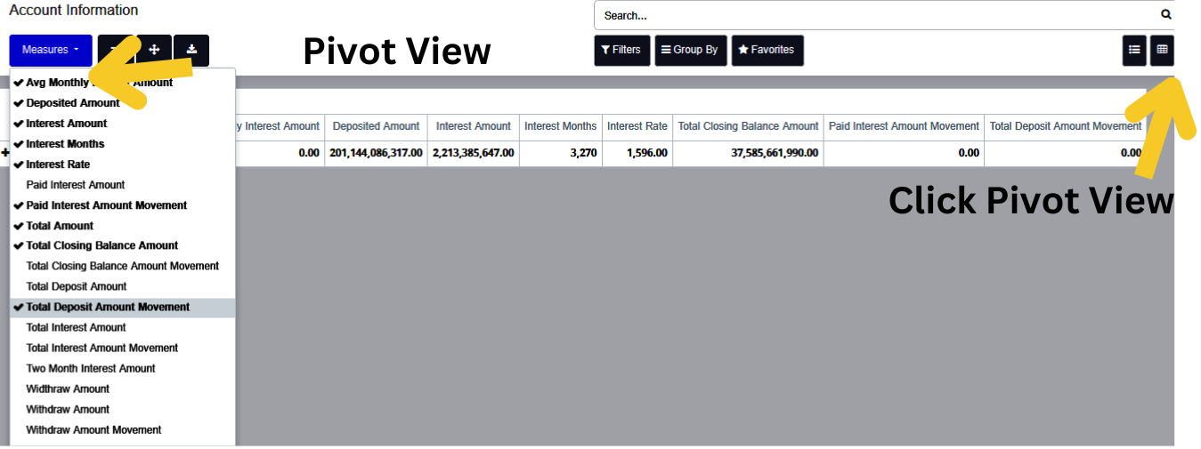Enable the Total Interest Amount measure
Image resolution: width=1201 pixels, height=449 pixels.
click(x=123, y=327)
